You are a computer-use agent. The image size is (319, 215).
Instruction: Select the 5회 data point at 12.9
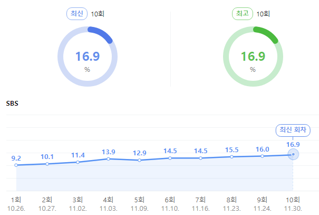tap(139, 160)
